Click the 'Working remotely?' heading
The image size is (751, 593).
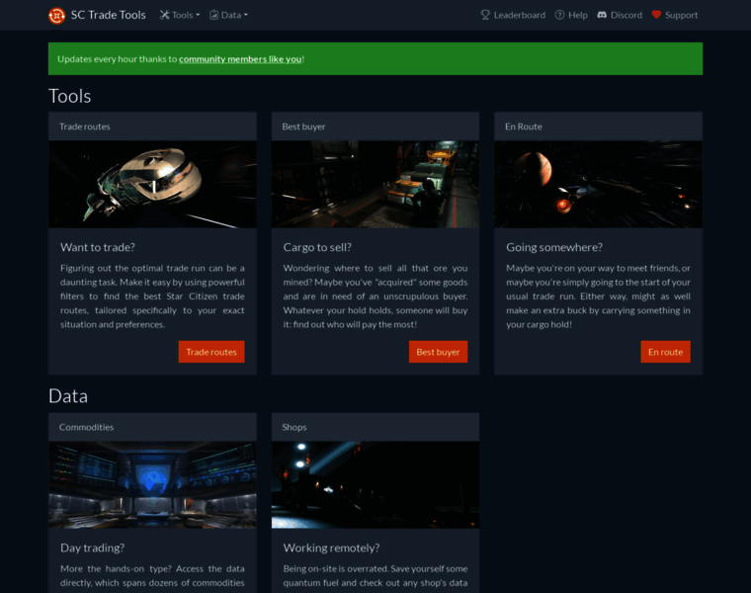pos(331,548)
